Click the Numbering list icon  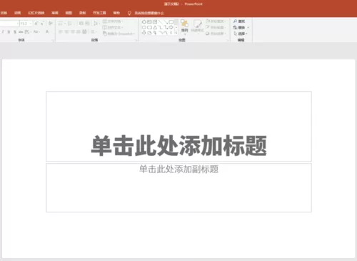tap(71, 24)
